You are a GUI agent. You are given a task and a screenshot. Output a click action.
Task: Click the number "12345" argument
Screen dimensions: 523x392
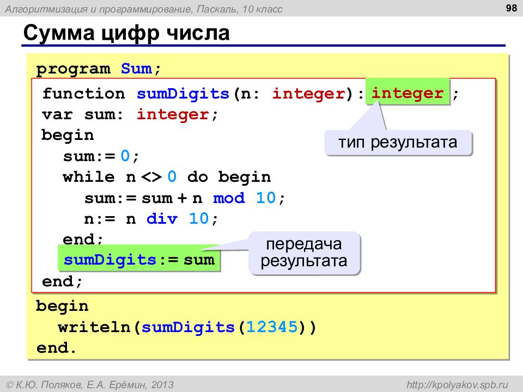tap(272, 327)
